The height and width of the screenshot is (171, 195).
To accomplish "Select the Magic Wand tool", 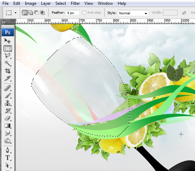I will pos(8,63).
